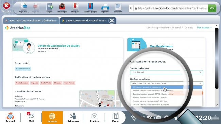Close the patient.avecmondoc.com tab

click(x=112, y=21)
